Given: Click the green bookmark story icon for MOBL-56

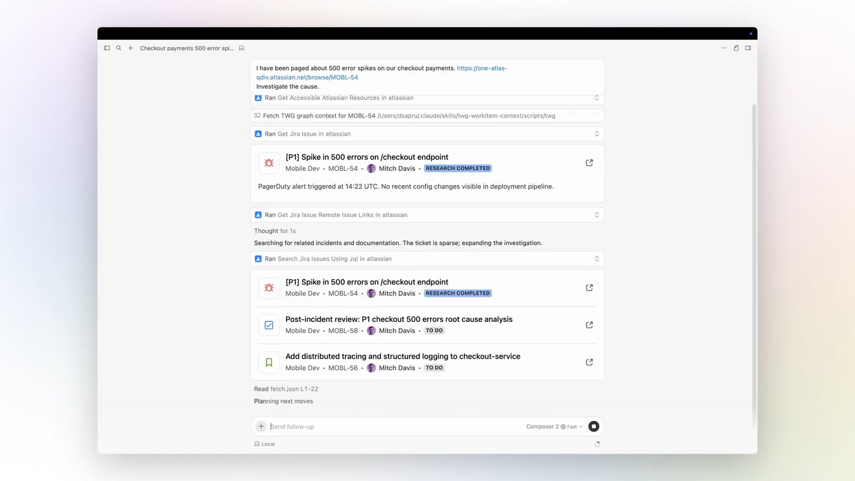Looking at the screenshot, I should 269,362.
